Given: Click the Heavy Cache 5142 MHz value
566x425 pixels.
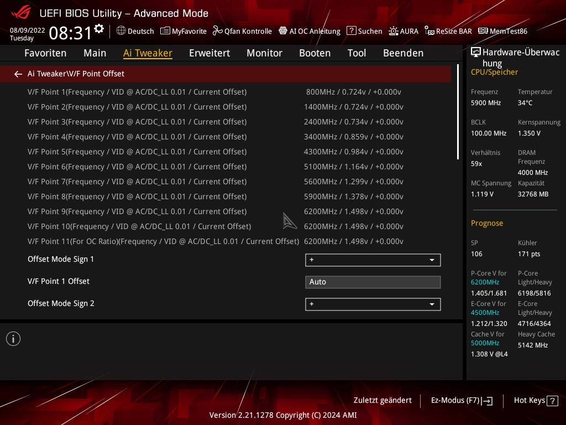Looking at the screenshot, I should 533,345.
